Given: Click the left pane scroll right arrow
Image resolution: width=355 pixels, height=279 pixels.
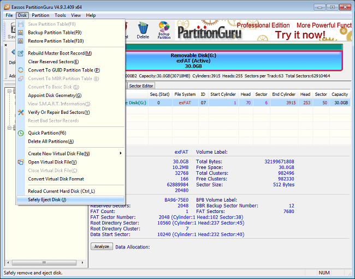Looking at the screenshot, I should pos(82,263).
